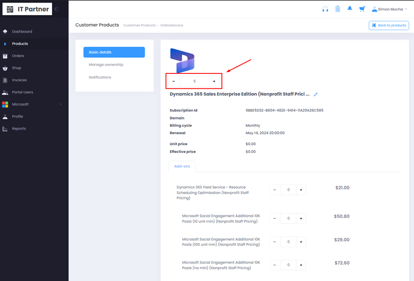Edit the product name with pencil icon
The height and width of the screenshot is (281, 414).
[316, 94]
